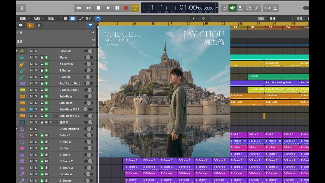Open the 吸附 snap dropdown showing 敏捷
This screenshot has height=183, width=325.
click(x=281, y=19)
